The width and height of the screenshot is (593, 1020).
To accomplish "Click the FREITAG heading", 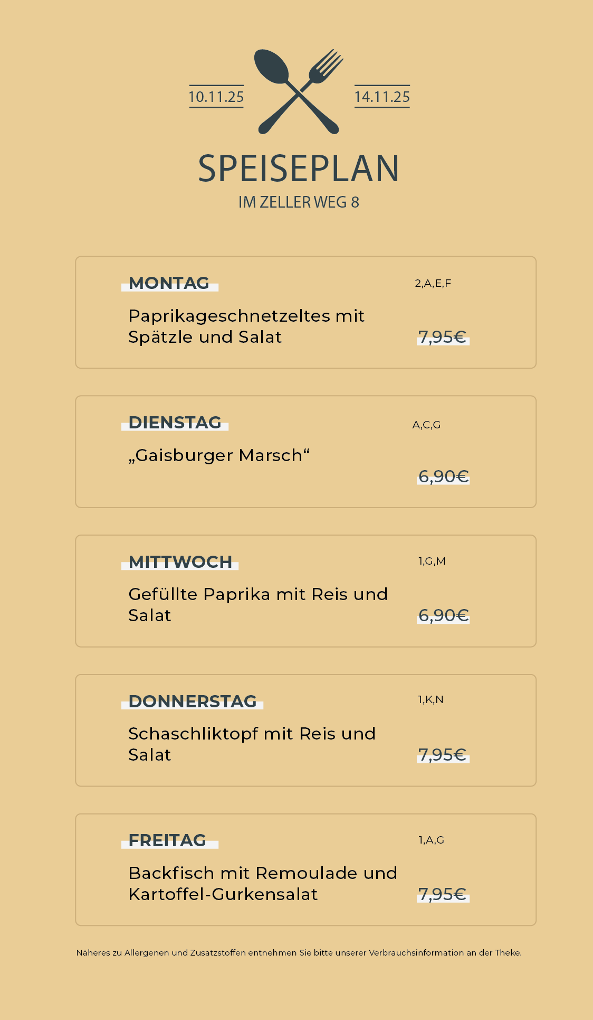I will pyautogui.click(x=167, y=840).
